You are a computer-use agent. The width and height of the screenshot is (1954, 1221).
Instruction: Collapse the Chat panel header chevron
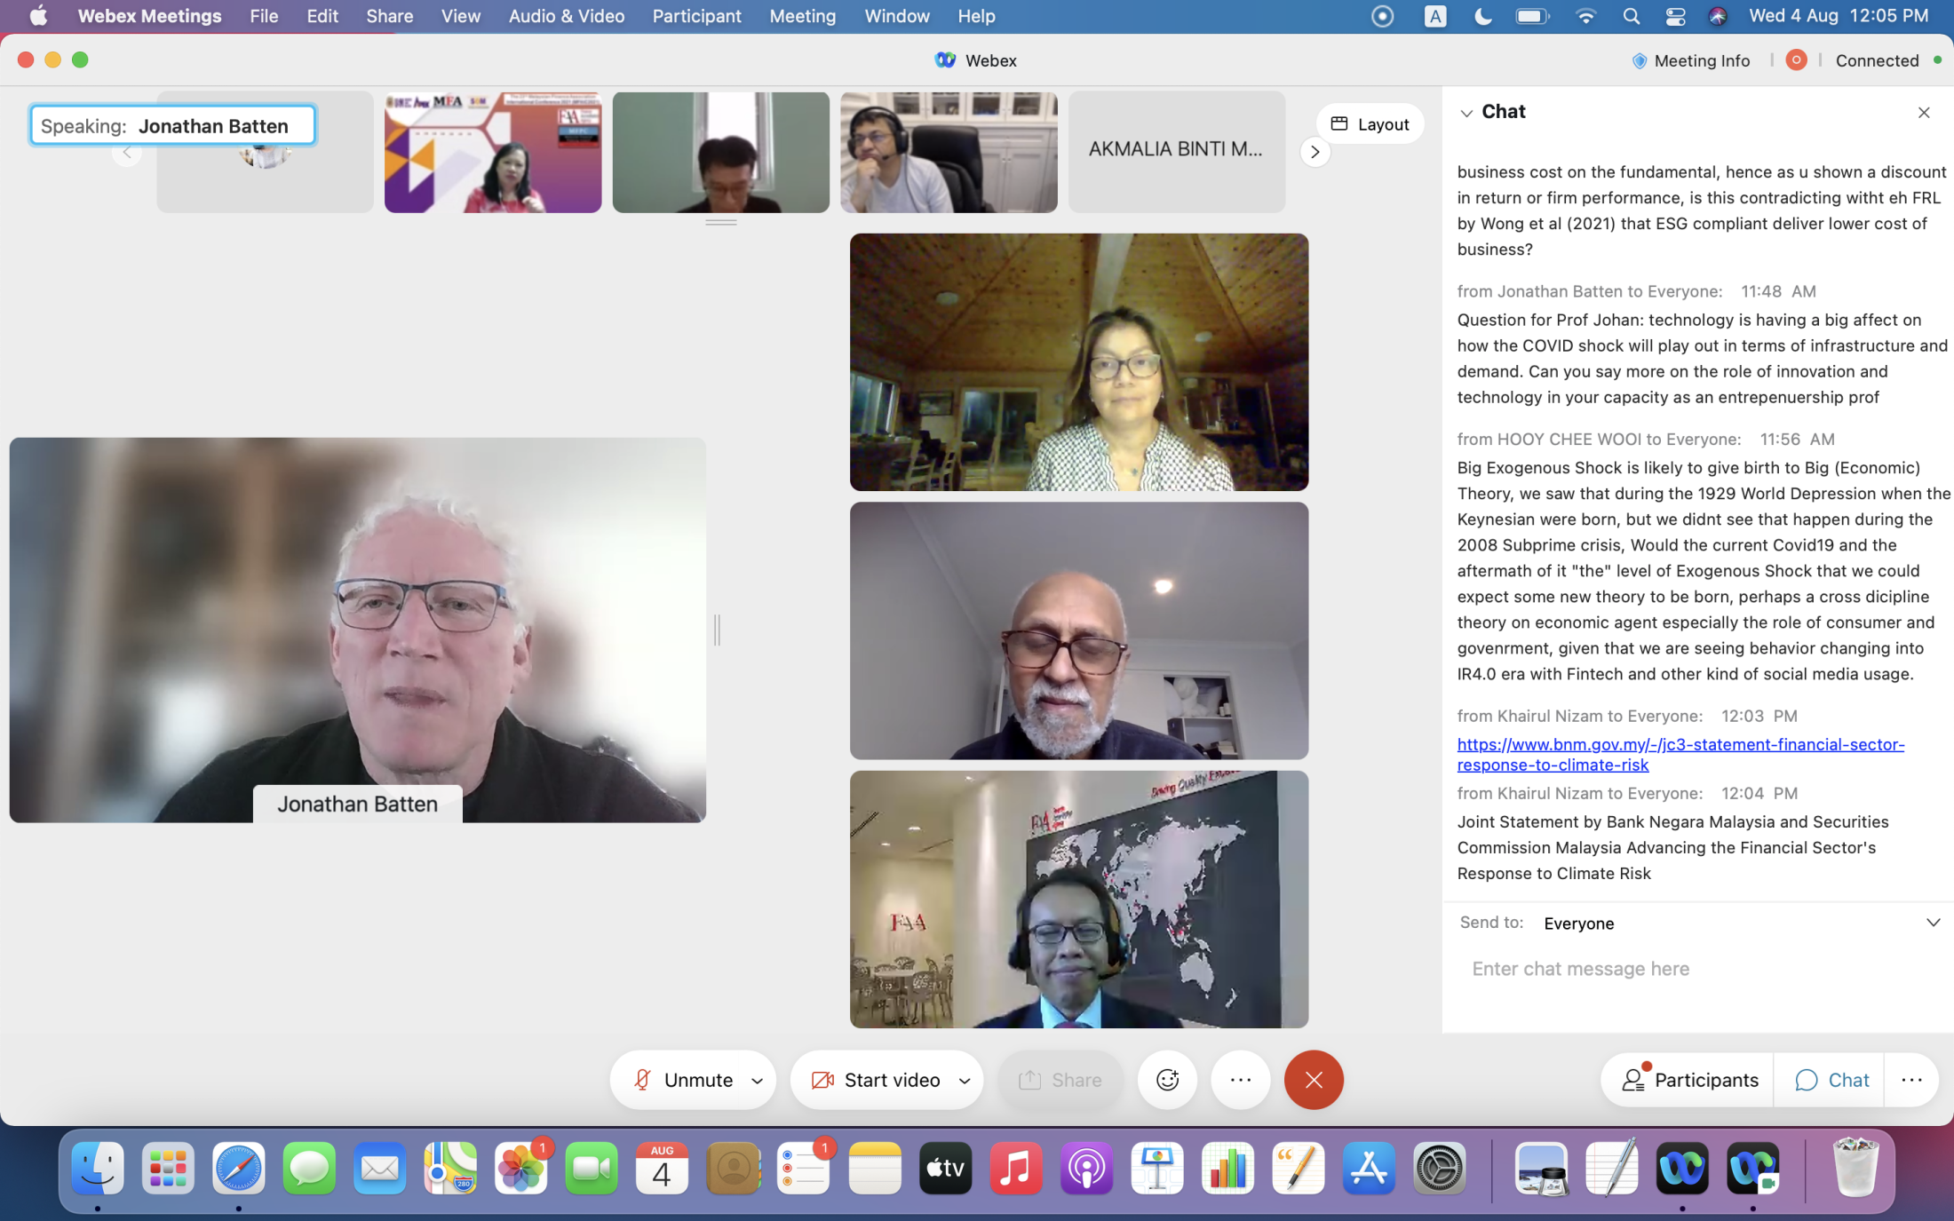tap(1466, 113)
